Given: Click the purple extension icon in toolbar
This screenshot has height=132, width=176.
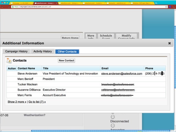Looking at the screenshot, I should coord(170,7).
